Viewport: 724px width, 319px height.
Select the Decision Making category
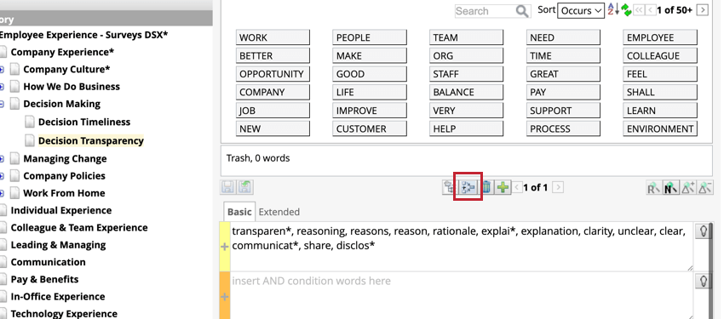(x=62, y=104)
